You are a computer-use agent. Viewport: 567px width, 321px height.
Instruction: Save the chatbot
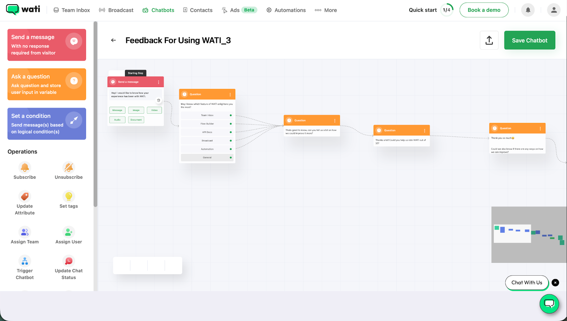tap(530, 40)
